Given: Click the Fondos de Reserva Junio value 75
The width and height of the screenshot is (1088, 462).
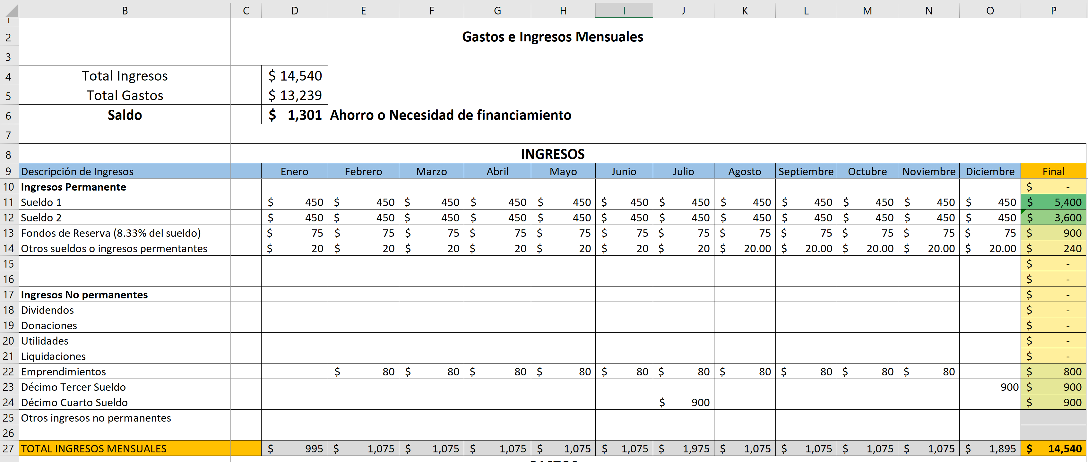Looking at the screenshot, I should (624, 233).
